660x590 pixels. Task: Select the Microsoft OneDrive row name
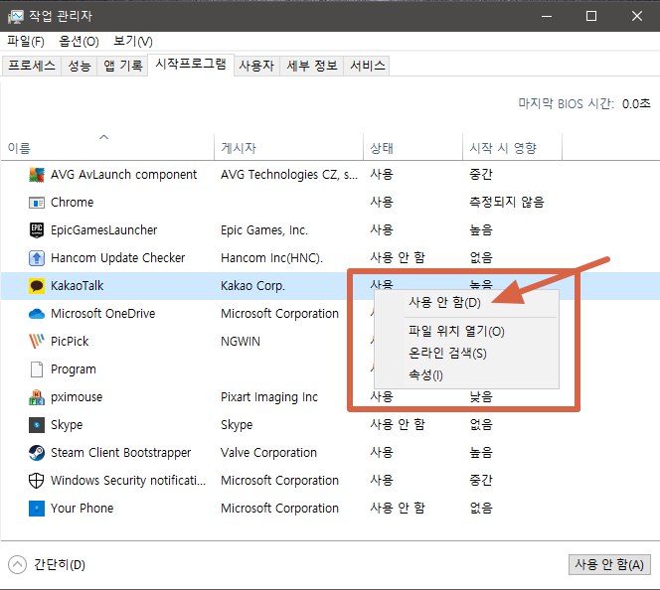tap(102, 314)
